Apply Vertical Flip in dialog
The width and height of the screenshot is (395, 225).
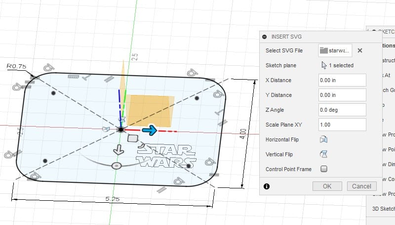point(324,154)
